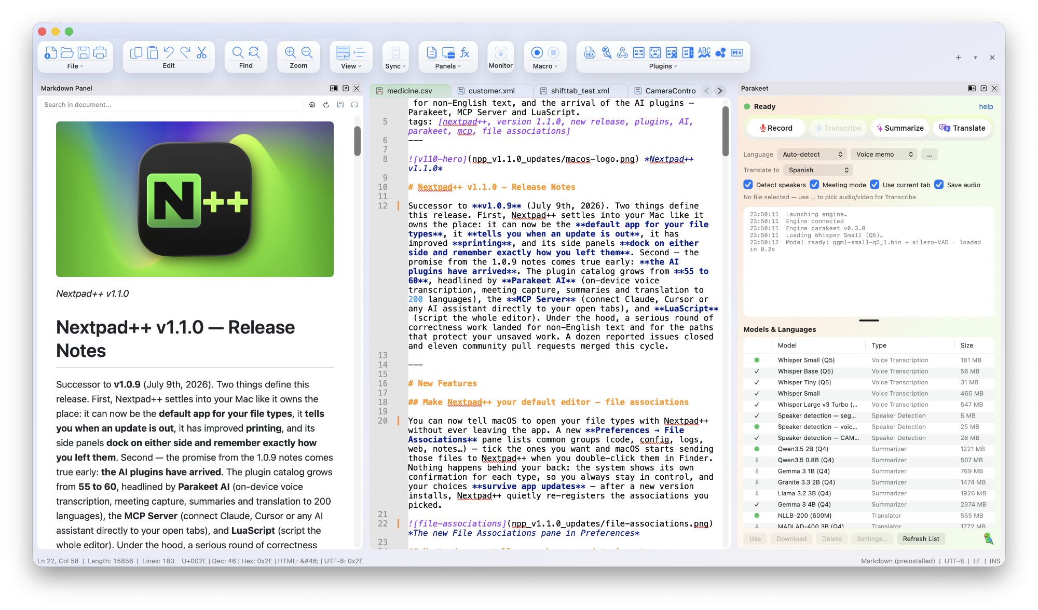Open the ABC spell check plugin
This screenshot has height=610, width=1038.
(704, 53)
